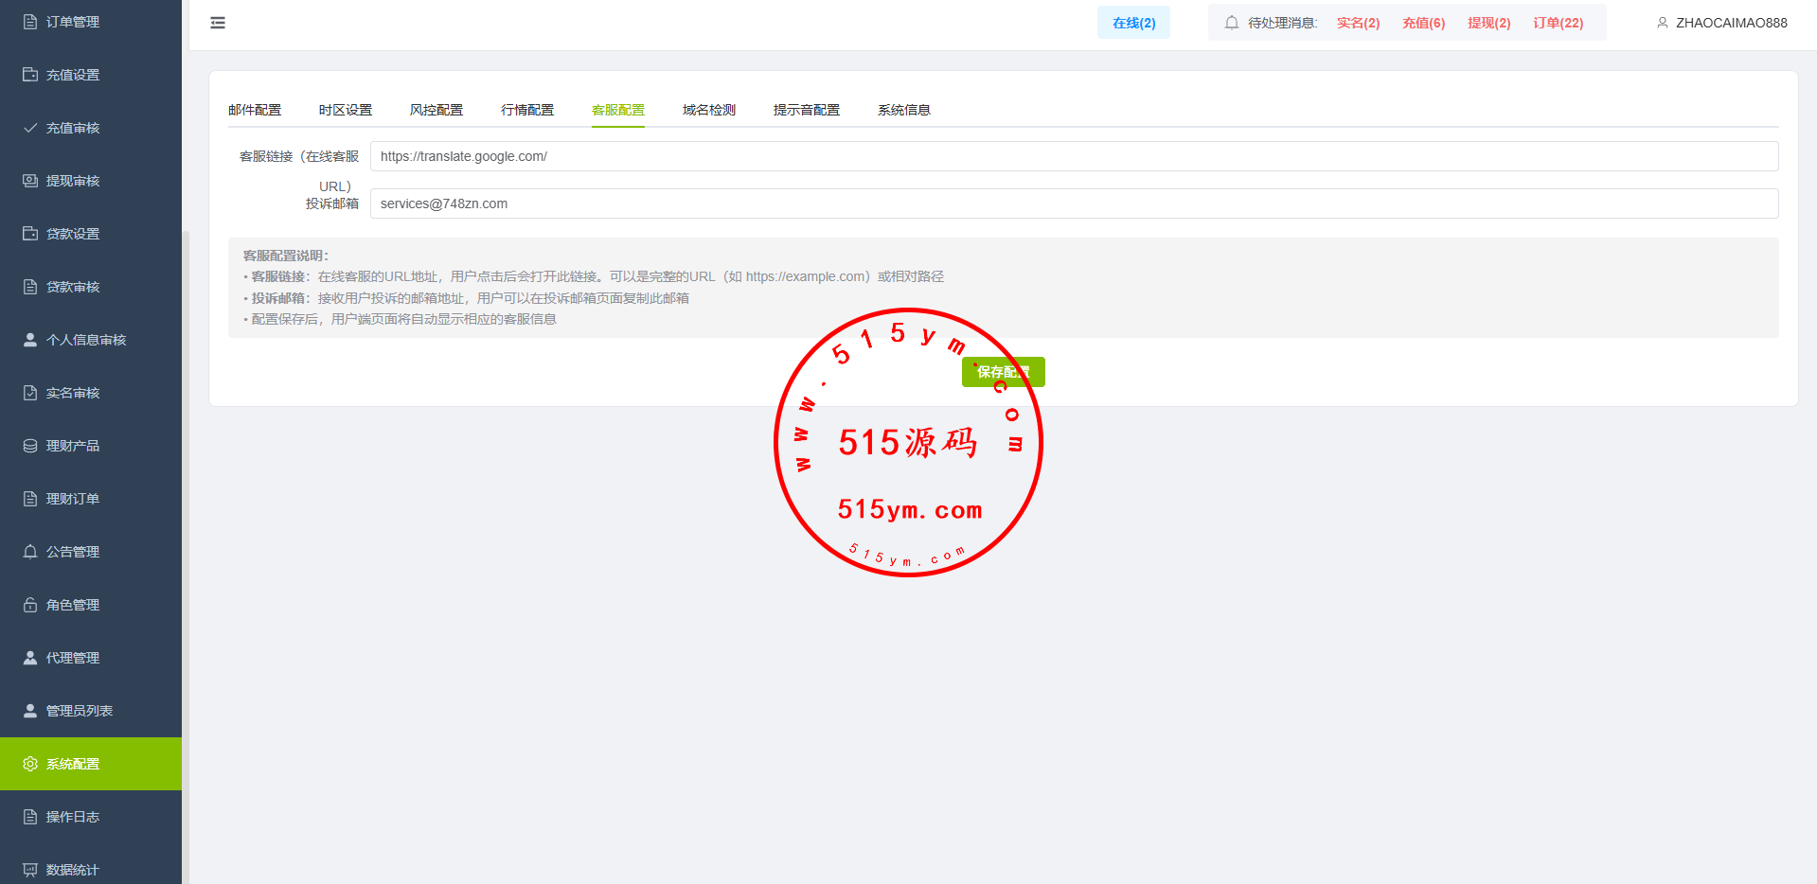Click the 数据统计 chart icon

coord(30,870)
